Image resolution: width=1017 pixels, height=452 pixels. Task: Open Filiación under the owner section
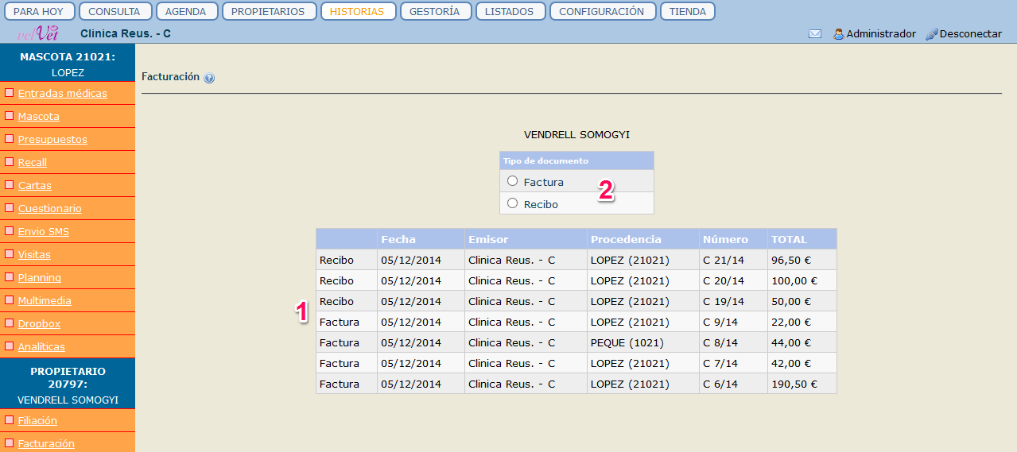[37, 420]
